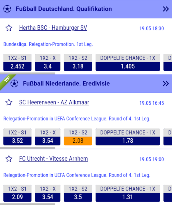Viewport: 172px width, 205px height.
Task: Open FC Utrecht - Vitesse Arnhem match link
Action: 53,159
